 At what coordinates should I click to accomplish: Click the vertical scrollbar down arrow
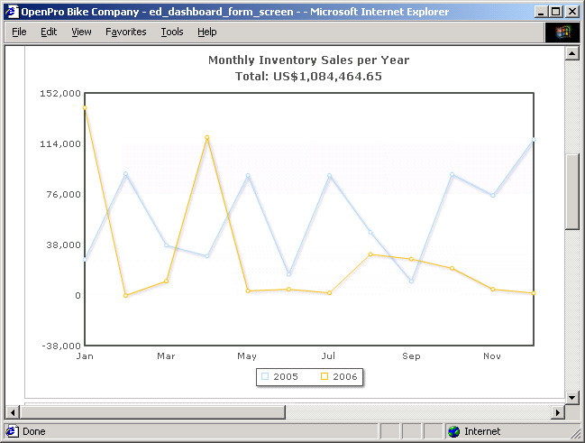[571, 397]
